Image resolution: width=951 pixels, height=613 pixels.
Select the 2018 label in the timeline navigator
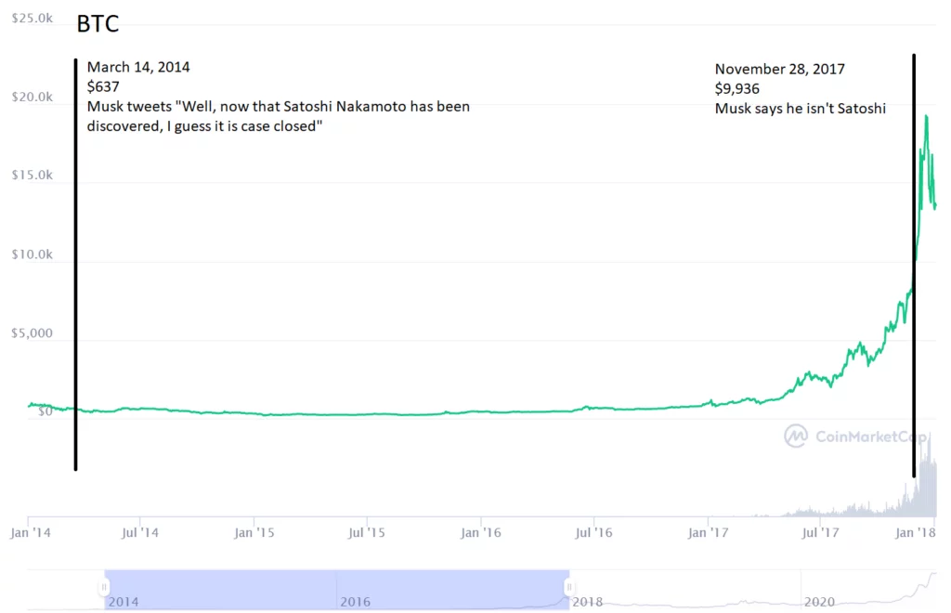click(587, 602)
